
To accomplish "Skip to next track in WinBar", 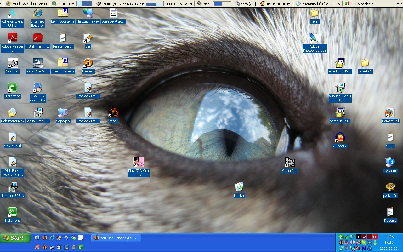I will point(289,4).
